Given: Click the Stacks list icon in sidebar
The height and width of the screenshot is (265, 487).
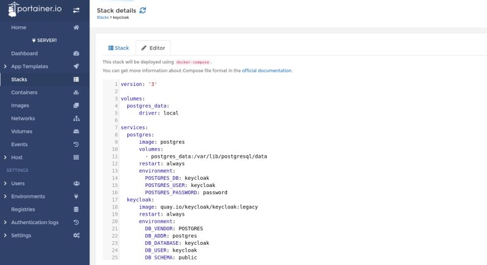Looking at the screenshot, I should [x=76, y=80].
